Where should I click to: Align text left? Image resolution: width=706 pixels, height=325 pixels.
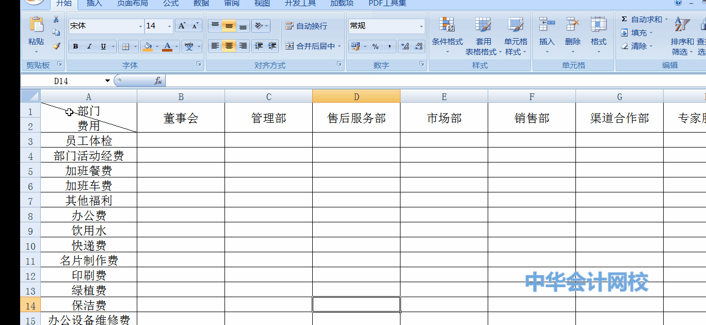215,46
